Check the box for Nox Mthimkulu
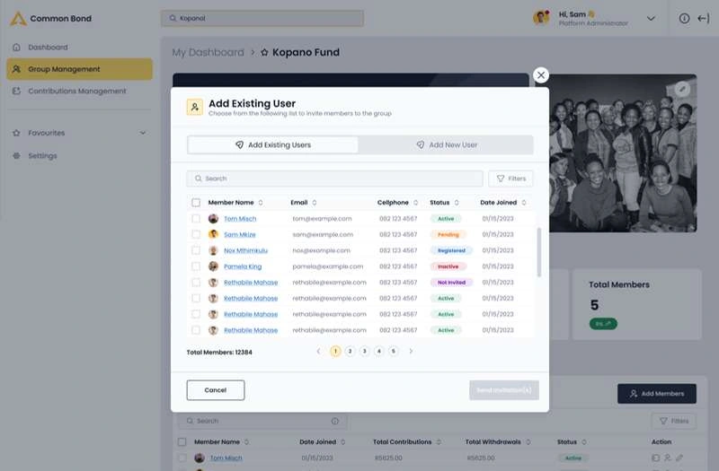 click(196, 250)
